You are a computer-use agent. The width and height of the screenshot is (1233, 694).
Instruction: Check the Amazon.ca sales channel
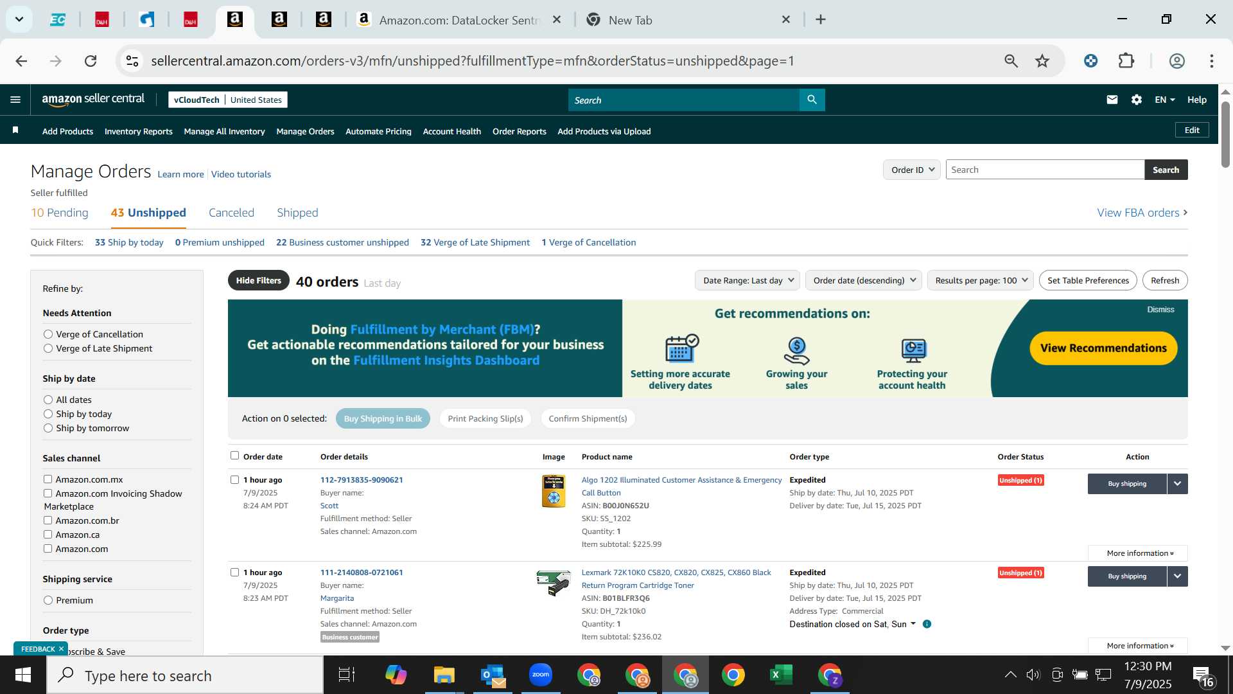click(48, 535)
